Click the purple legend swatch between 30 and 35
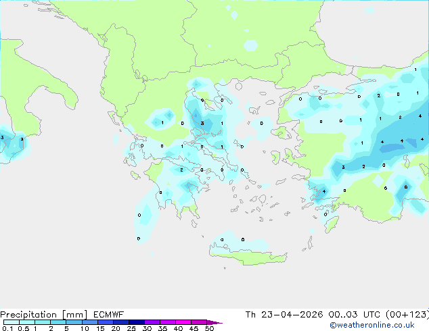 pyautogui.click(x=152, y=322)
